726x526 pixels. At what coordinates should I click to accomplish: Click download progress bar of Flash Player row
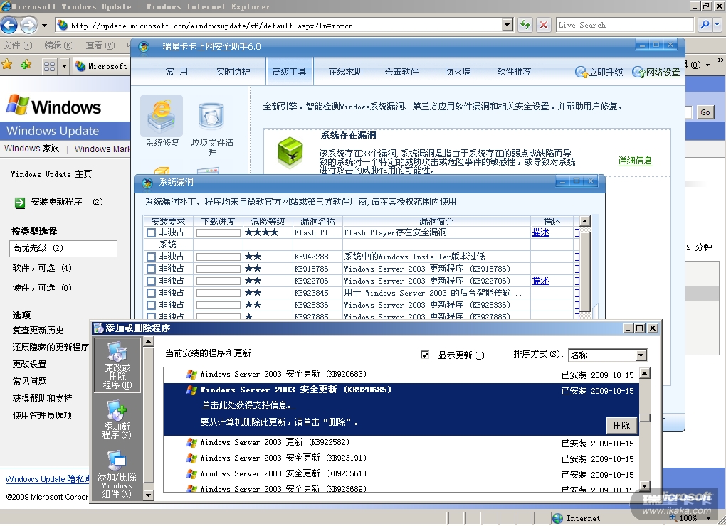click(x=219, y=232)
